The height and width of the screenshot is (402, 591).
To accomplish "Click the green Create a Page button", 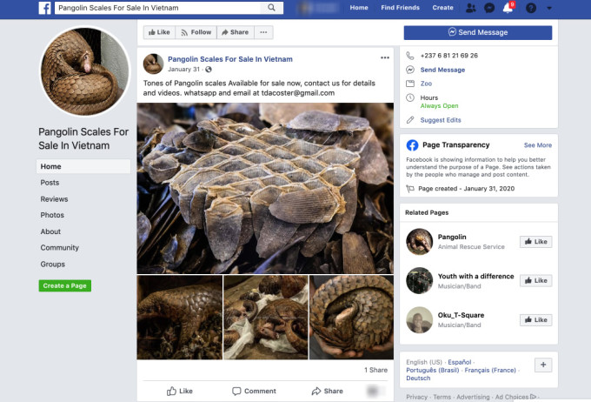I will pos(65,285).
